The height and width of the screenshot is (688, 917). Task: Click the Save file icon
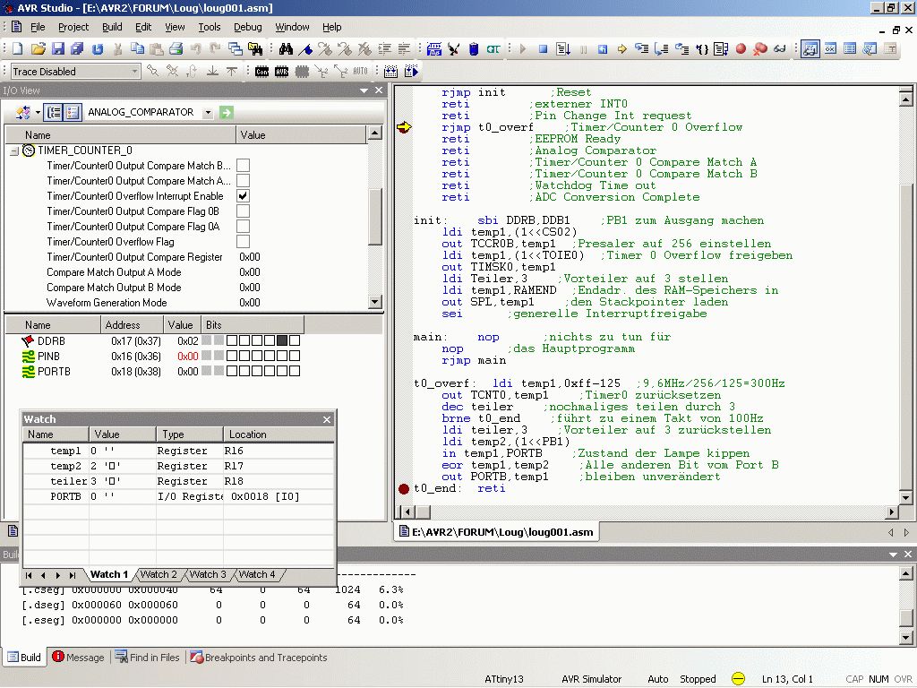[x=57, y=49]
